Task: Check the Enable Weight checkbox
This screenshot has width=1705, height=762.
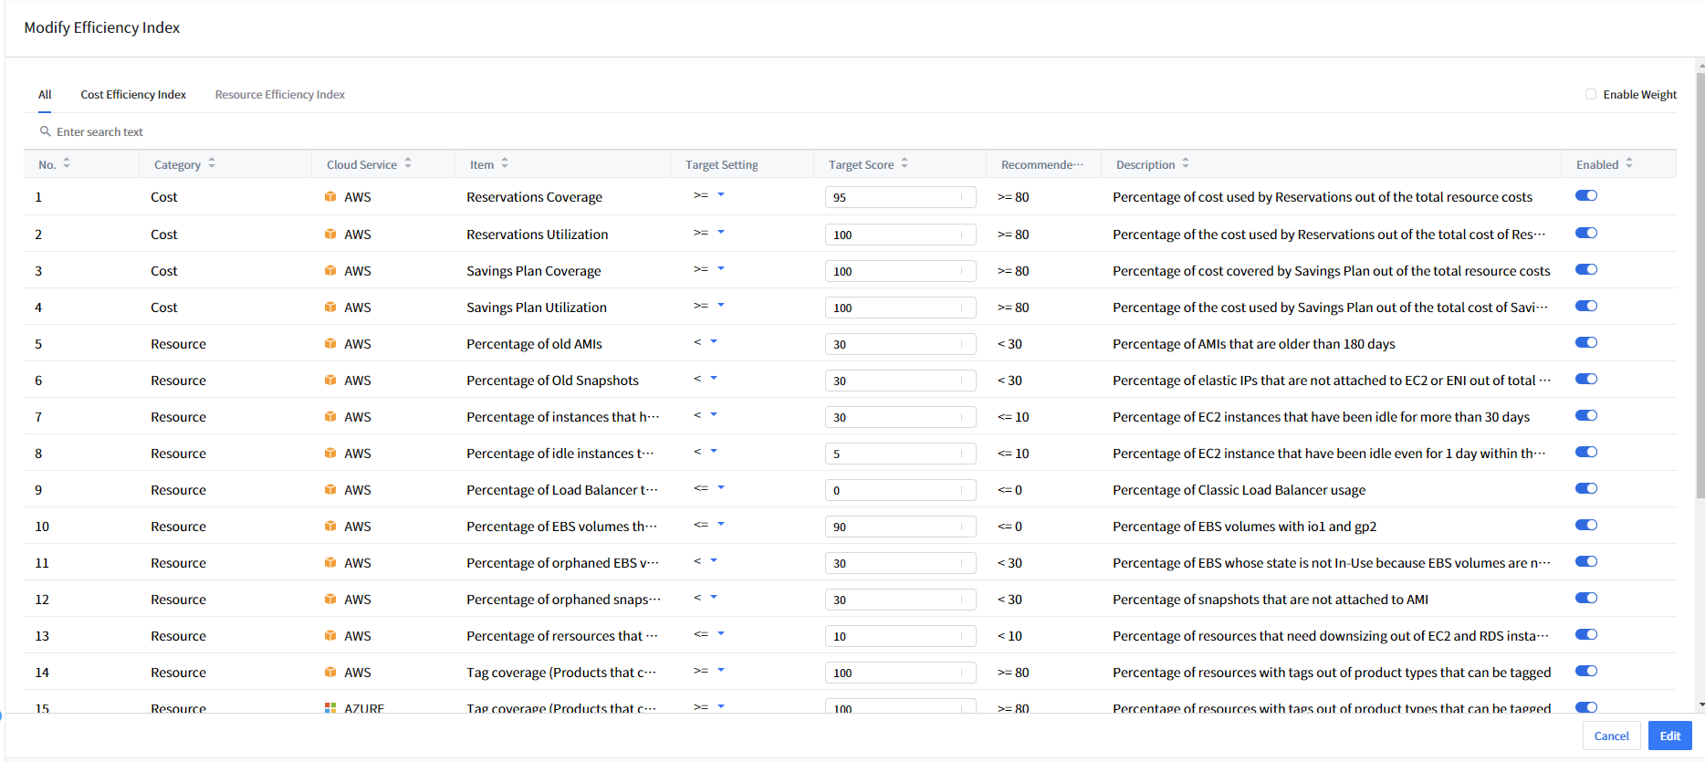Action: 1591,94
